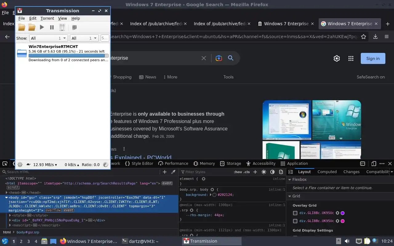Click SafeSearch on link
Image resolution: width=394 pixels, height=246 pixels.
click(x=371, y=77)
